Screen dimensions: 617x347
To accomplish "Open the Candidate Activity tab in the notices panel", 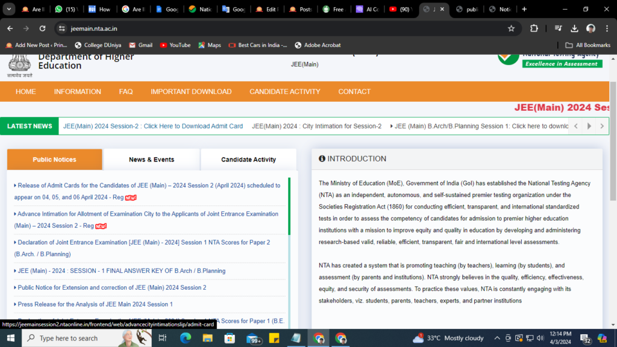I will tap(248, 160).
